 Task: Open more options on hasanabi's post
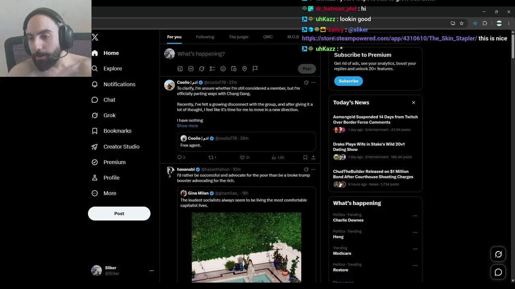pos(313,169)
